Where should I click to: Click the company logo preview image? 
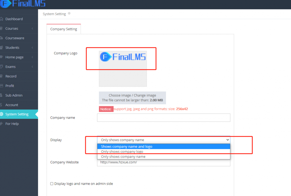123,69
